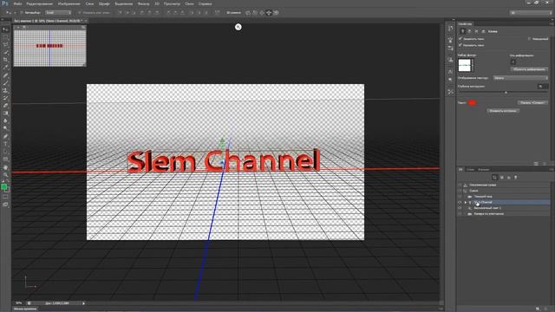The width and height of the screenshot is (555, 312).
Task: Switch to the Каналы panel tab
Action: (484, 170)
